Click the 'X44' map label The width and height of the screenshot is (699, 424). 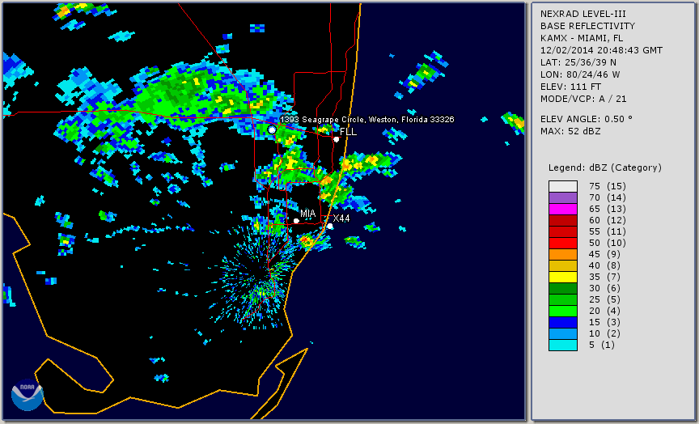341,218
